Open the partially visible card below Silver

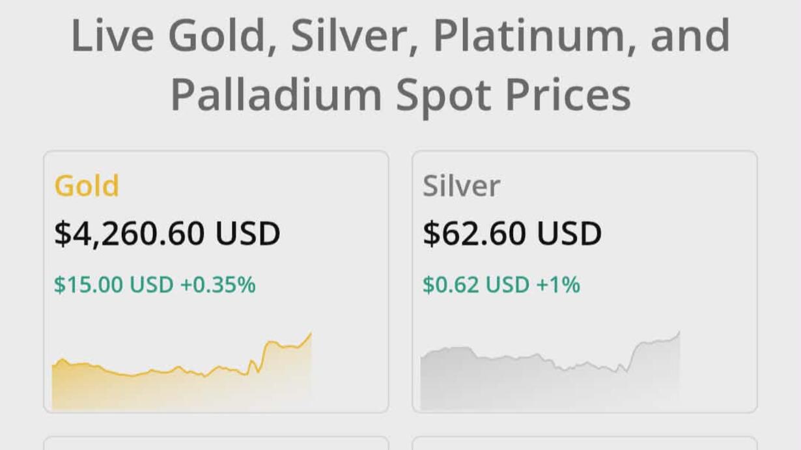(584, 443)
